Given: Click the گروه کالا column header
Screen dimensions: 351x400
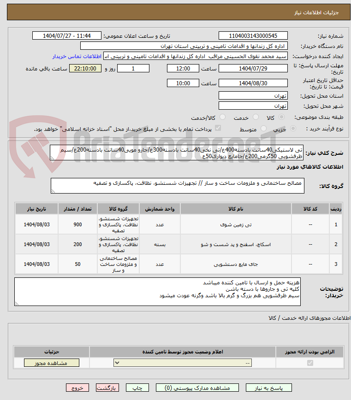Looking at the screenshot, I should click(x=118, y=209).
